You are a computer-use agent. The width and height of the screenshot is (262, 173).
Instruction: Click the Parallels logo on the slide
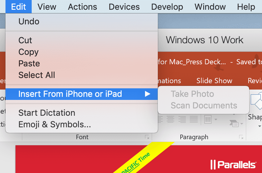click(x=233, y=164)
